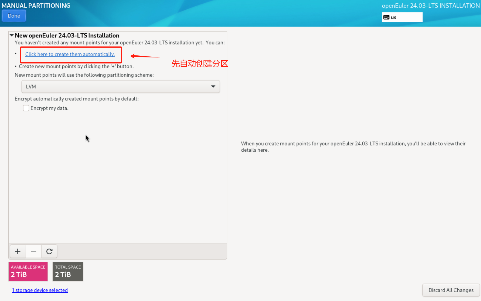
Task: Click the Done button
Action: (x=14, y=16)
